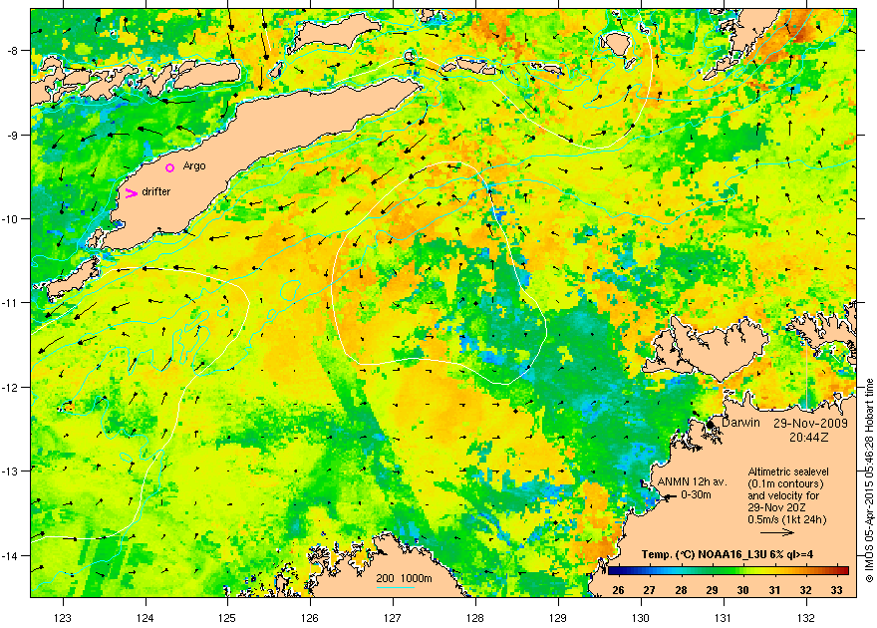877x628 pixels.
Task: Select the 'drifter' label text
Action: 156,191
